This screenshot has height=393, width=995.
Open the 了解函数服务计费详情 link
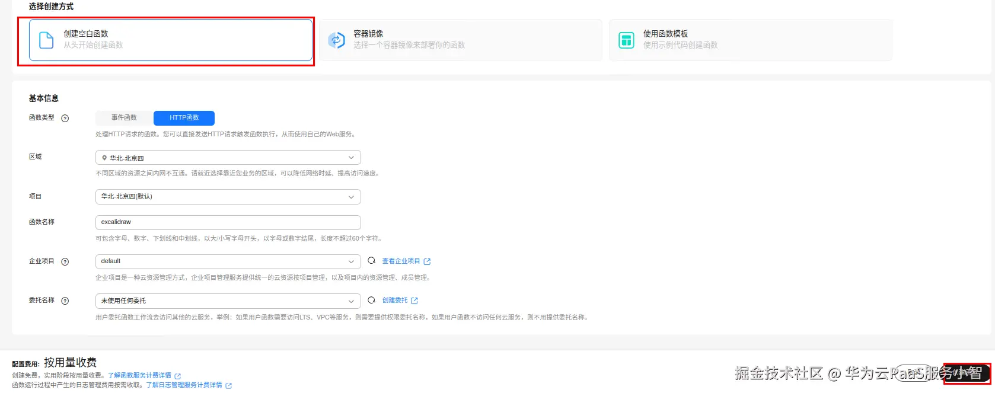(139, 375)
